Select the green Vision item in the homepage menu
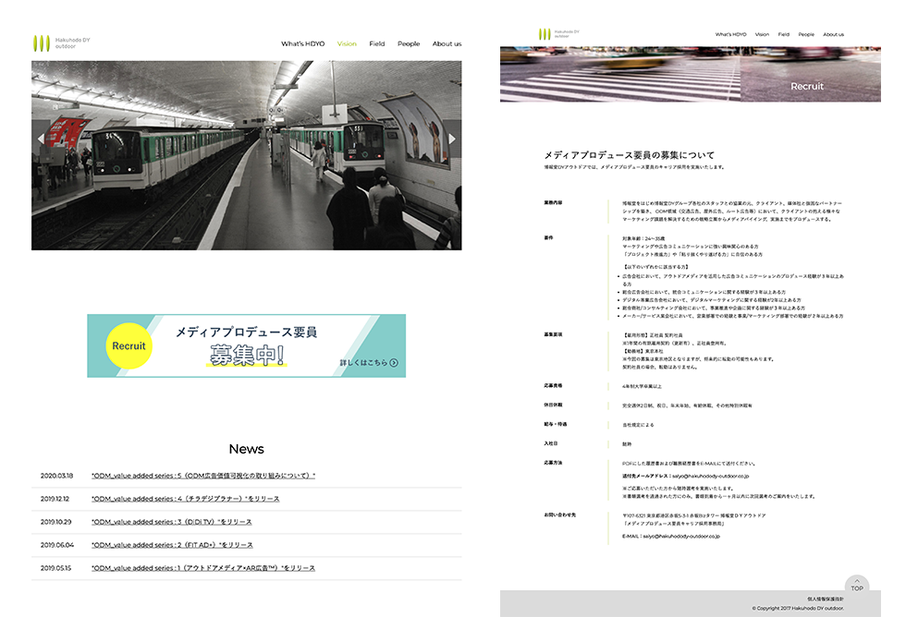This screenshot has height=617, width=906. 347,43
